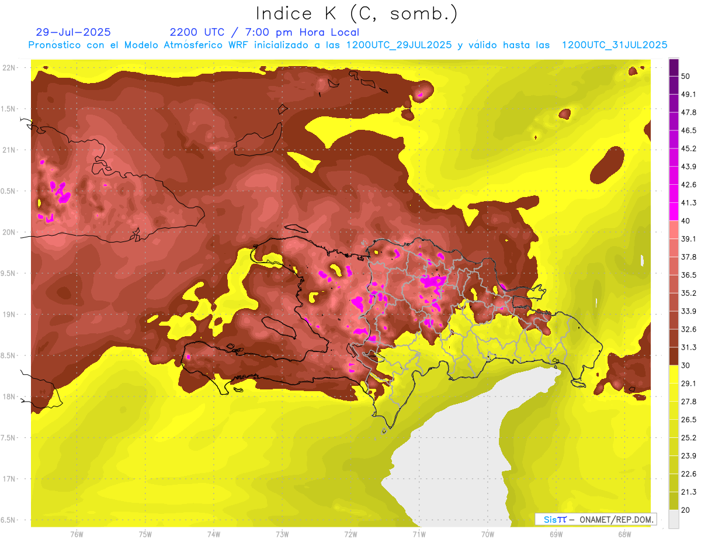Screen dimensions: 701x542
Task: Click the legend value 42.6
Action: (x=688, y=185)
